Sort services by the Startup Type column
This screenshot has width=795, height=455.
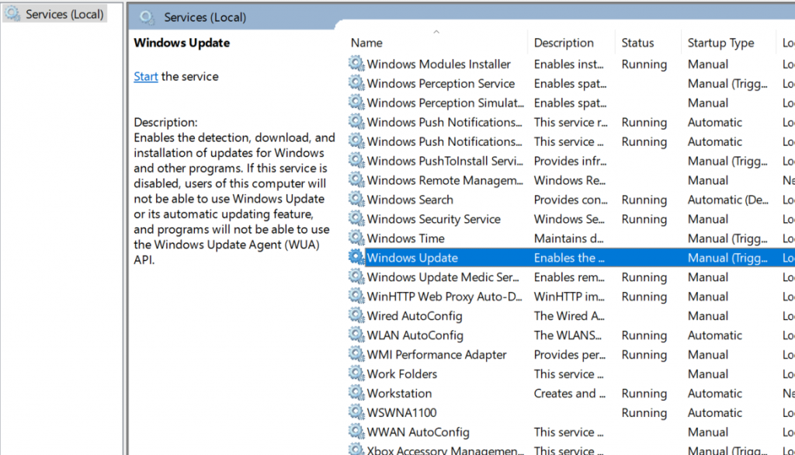tap(720, 42)
